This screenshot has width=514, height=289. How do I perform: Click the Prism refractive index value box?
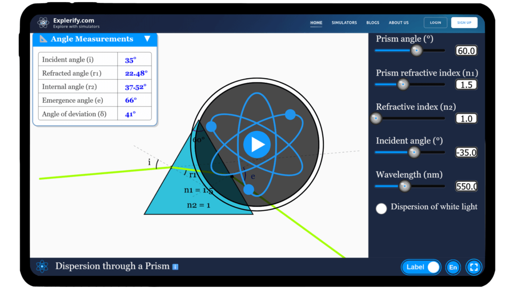[x=466, y=84]
